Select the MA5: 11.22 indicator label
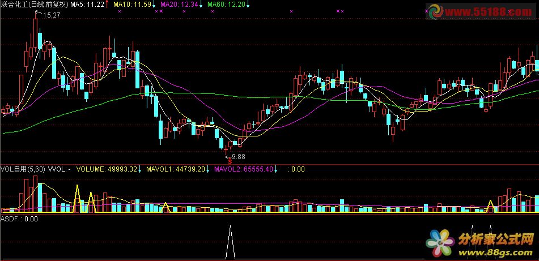Viewport: 539px width, 261px height. pyautogui.click(x=87, y=4)
